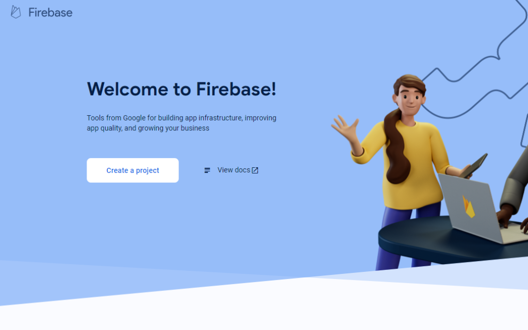
Task: Click the dark hand on laptop keyboard
Action: click(x=506, y=215)
